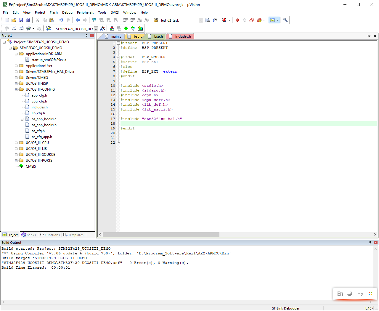Select os_cfg_app.h in project tree

pyautogui.click(x=42, y=137)
